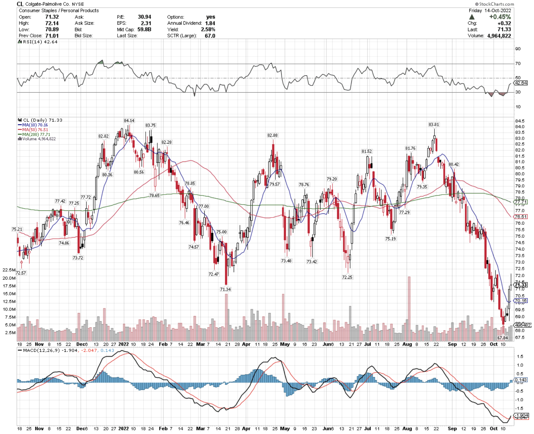Click the Consumer Staples / Personal Products text
Screen dimensions: 534x434
click(x=59, y=11)
